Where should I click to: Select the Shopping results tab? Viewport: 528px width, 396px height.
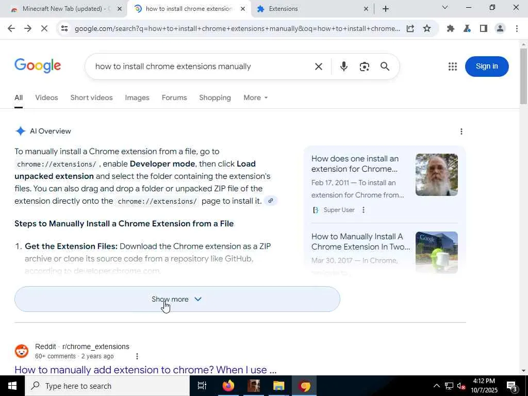click(x=215, y=97)
